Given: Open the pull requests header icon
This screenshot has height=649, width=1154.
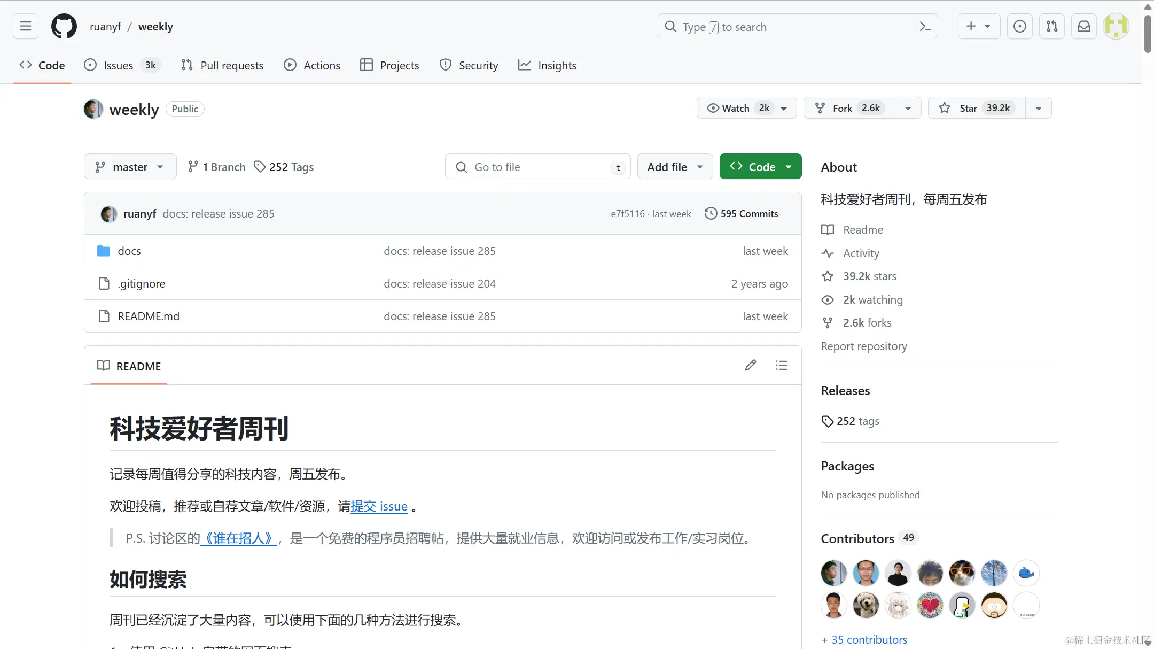Looking at the screenshot, I should coord(1051,26).
